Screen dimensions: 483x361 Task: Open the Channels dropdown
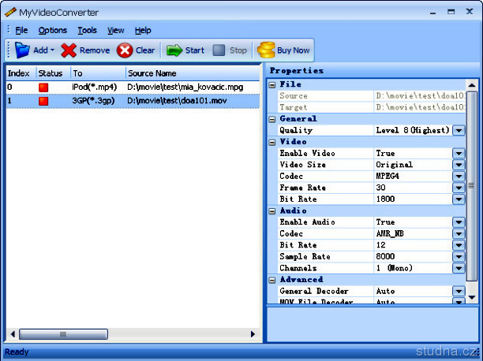pos(459,268)
